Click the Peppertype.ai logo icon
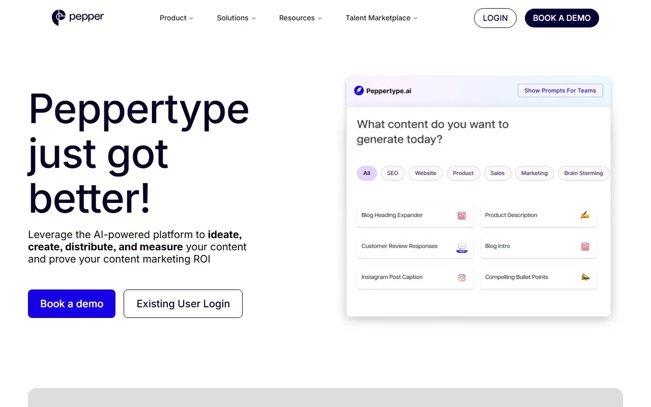Image resolution: width=651 pixels, height=407 pixels. click(359, 91)
